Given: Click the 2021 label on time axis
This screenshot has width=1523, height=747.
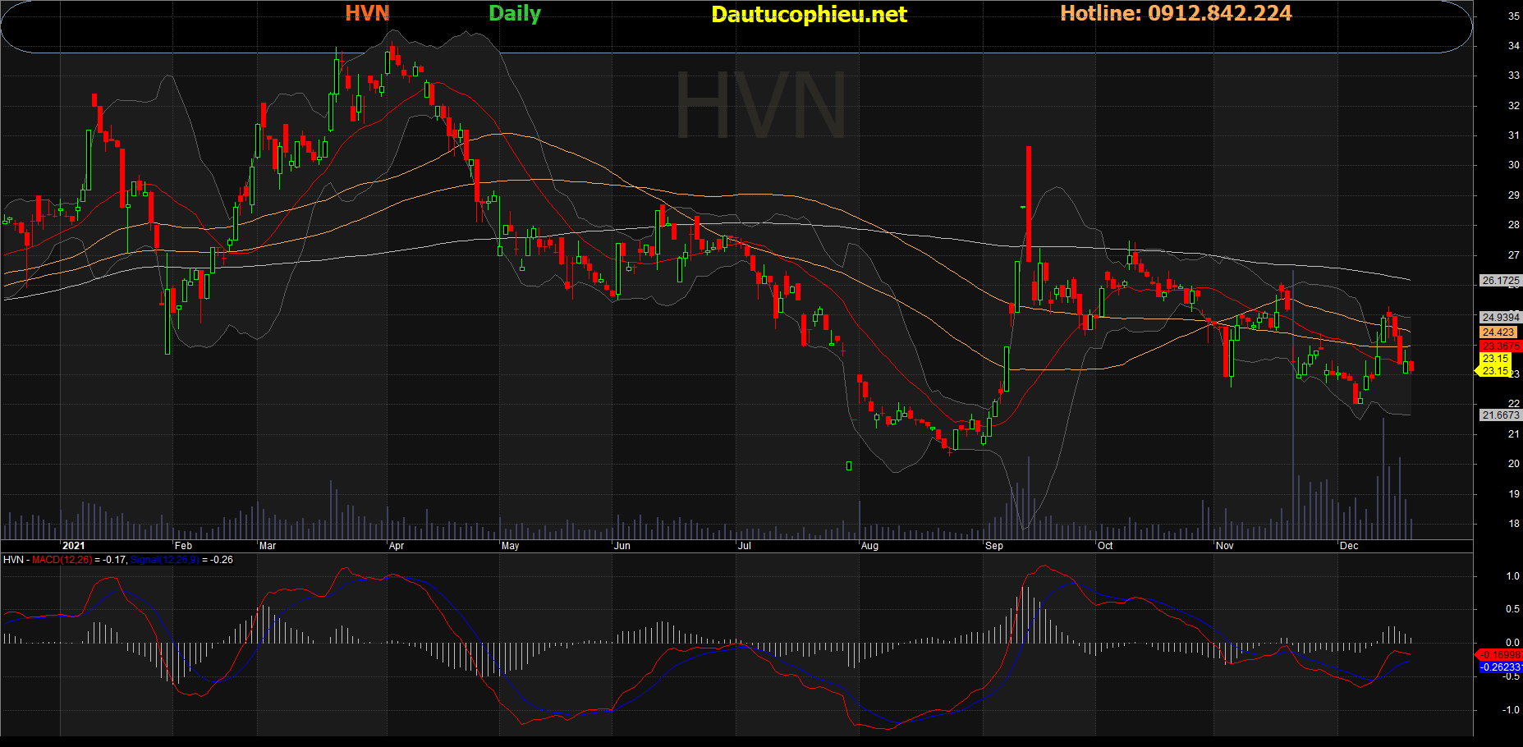Looking at the screenshot, I should [73, 546].
